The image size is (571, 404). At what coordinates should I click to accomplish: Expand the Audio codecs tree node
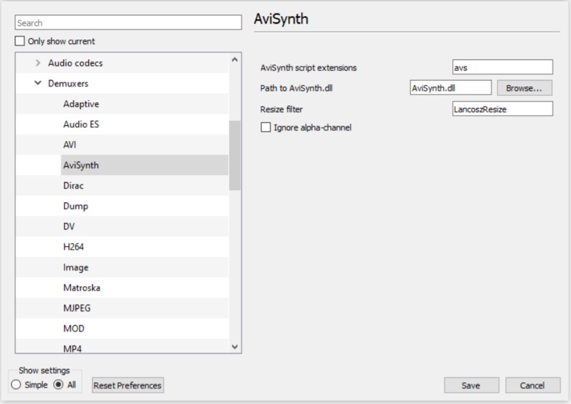[x=38, y=63]
